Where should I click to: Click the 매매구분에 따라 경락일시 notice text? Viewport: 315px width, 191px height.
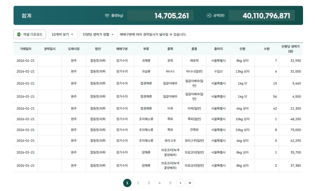pos(153,34)
